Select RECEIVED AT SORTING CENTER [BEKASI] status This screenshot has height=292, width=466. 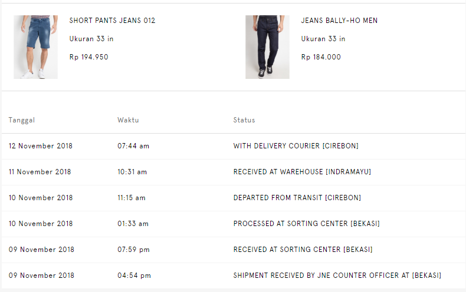pyautogui.click(x=303, y=250)
